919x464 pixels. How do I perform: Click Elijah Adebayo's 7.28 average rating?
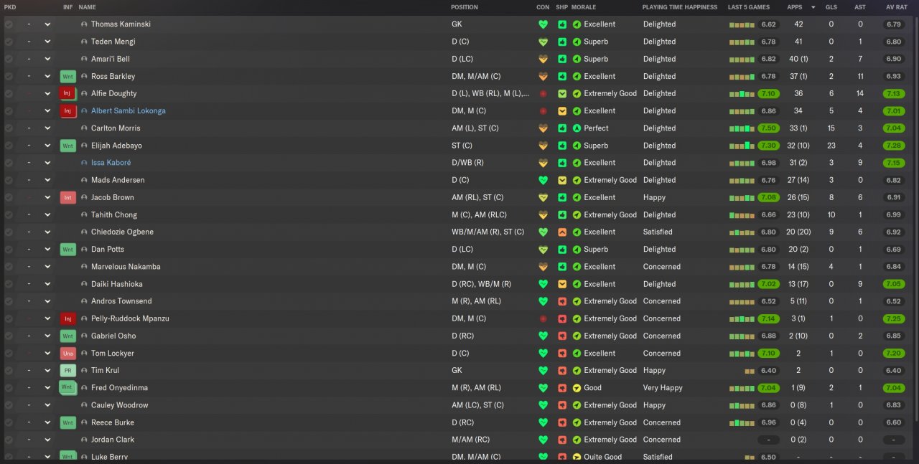[894, 146]
